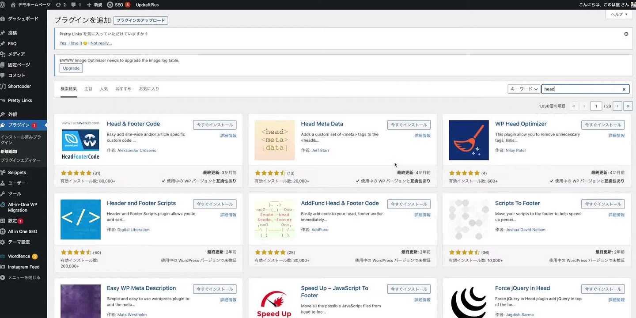View 詳細情報 for Head Meta Data
The height and width of the screenshot is (318, 636).
(422, 136)
